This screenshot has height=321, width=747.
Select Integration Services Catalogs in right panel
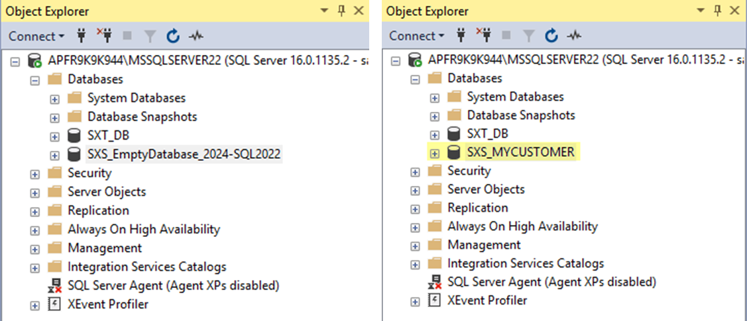click(526, 263)
